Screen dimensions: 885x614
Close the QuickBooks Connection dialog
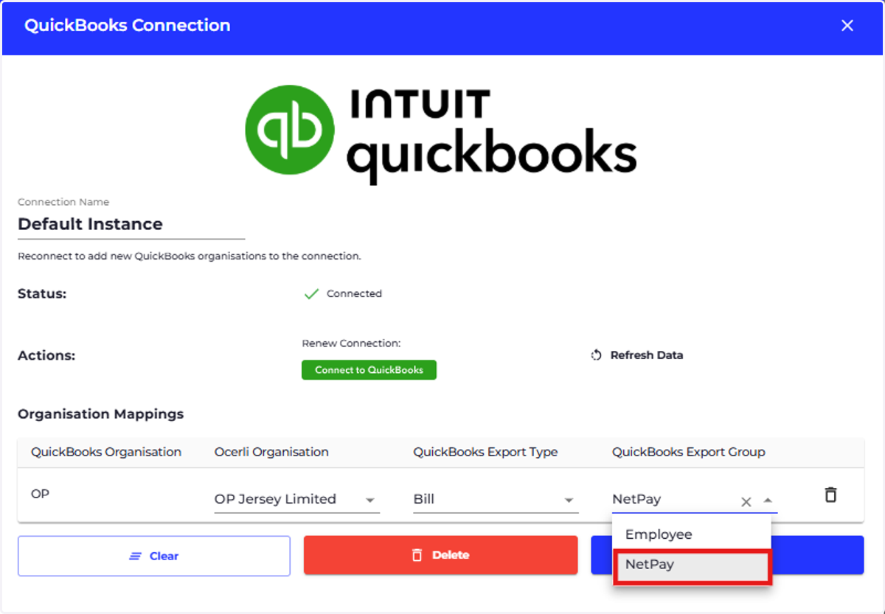[847, 26]
